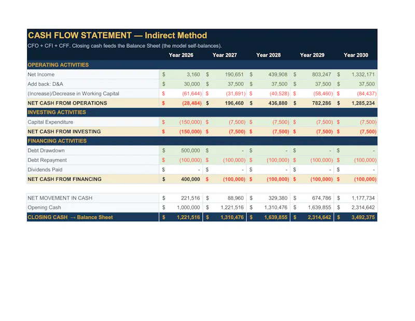Select the NET CASH FROM INVESTING label

coord(64,132)
